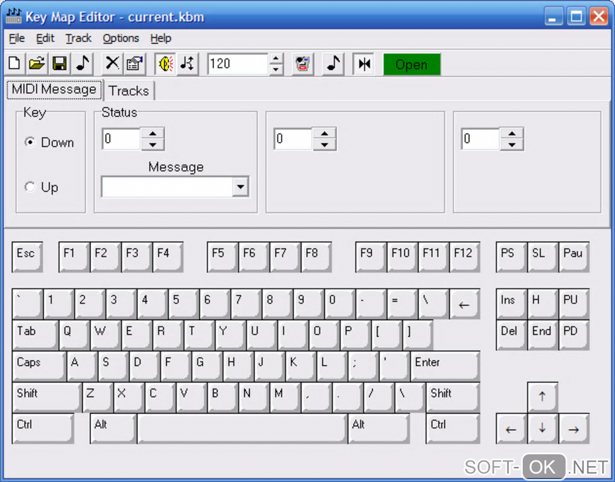Open the Edit menu
This screenshot has width=615, height=482.
pos(45,39)
